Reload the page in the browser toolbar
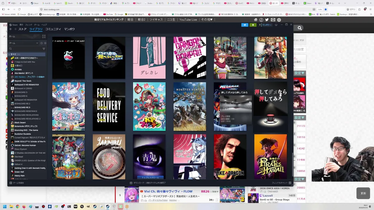Image resolution: width=374 pixels, height=210 pixels. click(x=19, y=9)
